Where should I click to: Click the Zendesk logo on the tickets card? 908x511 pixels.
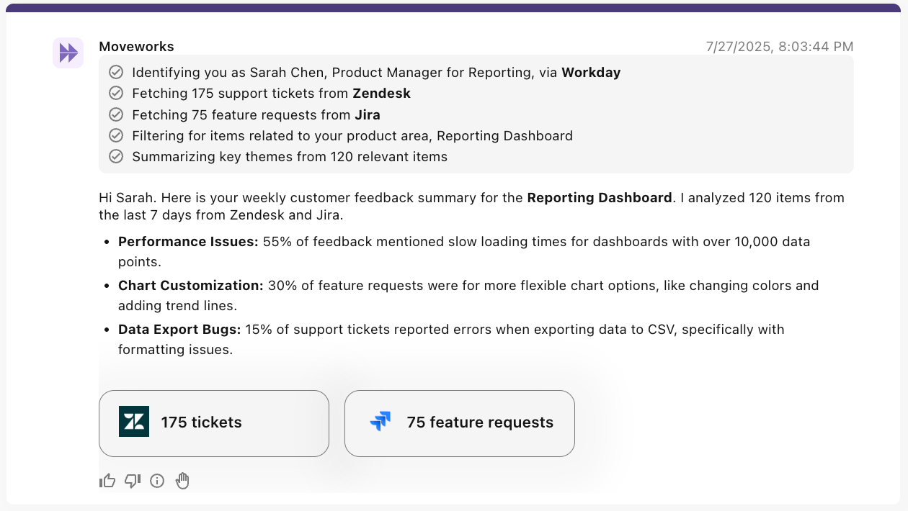click(x=134, y=422)
